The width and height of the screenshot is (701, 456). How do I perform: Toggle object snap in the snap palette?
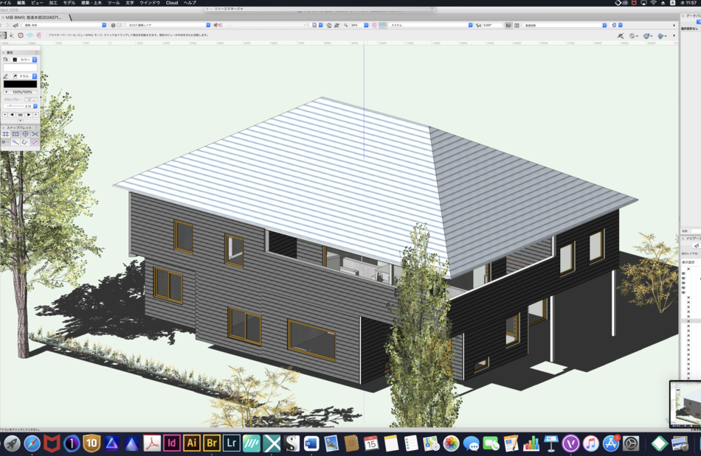(15, 134)
